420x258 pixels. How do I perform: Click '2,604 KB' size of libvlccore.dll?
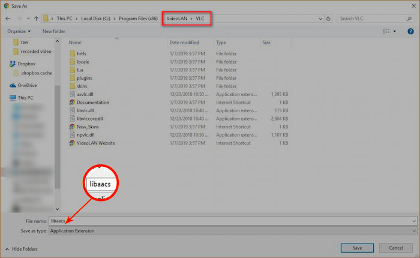(280, 119)
